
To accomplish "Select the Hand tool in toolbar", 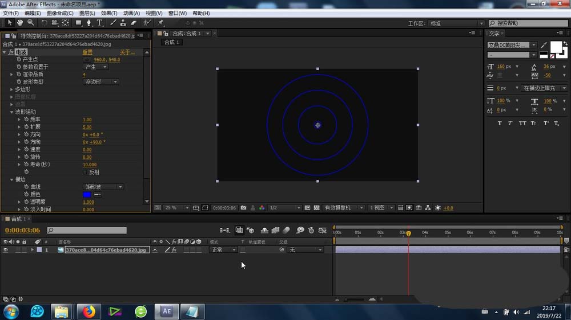I will [x=20, y=23].
